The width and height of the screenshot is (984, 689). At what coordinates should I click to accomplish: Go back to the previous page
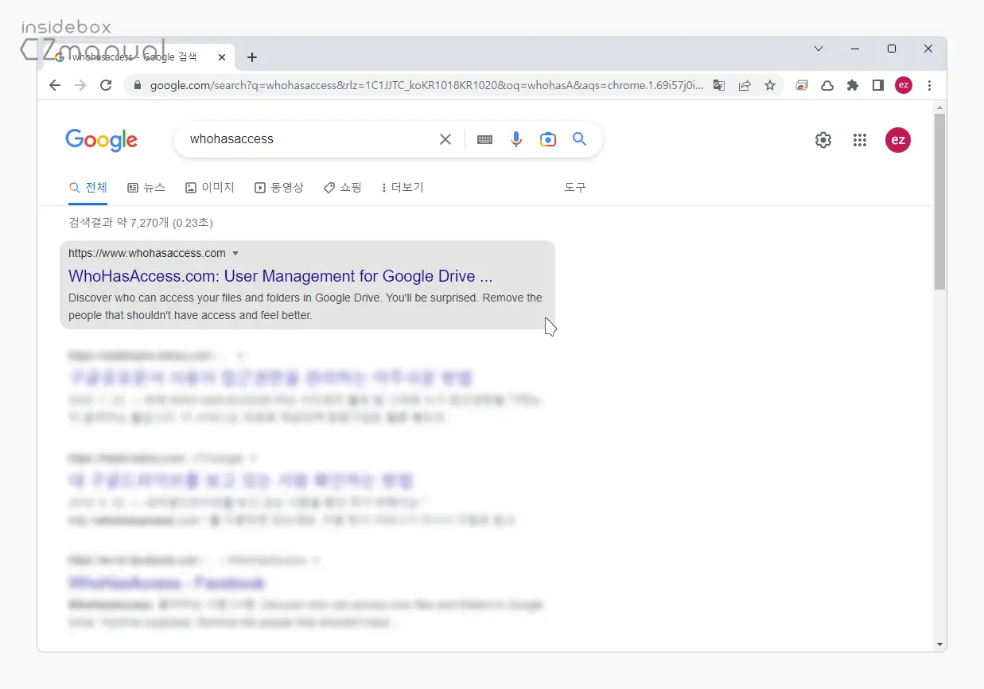pyautogui.click(x=55, y=85)
